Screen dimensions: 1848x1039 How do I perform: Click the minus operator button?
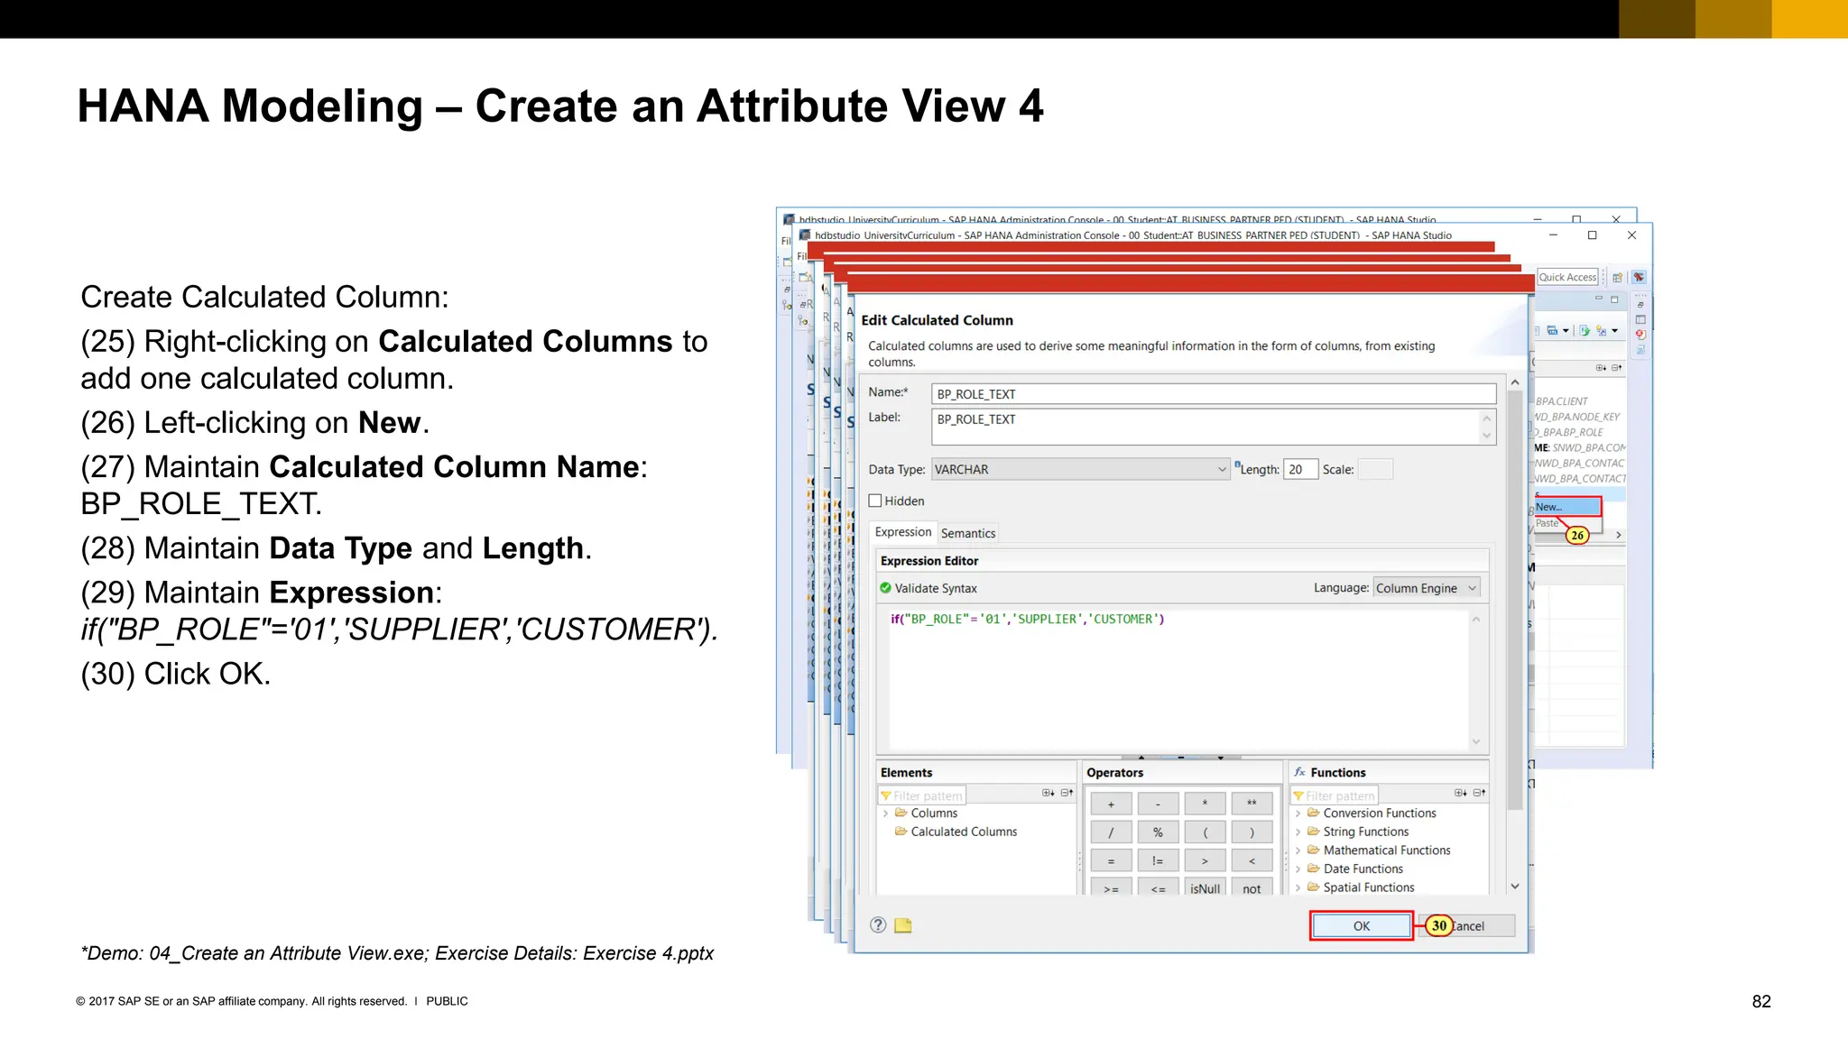pos(1158,804)
